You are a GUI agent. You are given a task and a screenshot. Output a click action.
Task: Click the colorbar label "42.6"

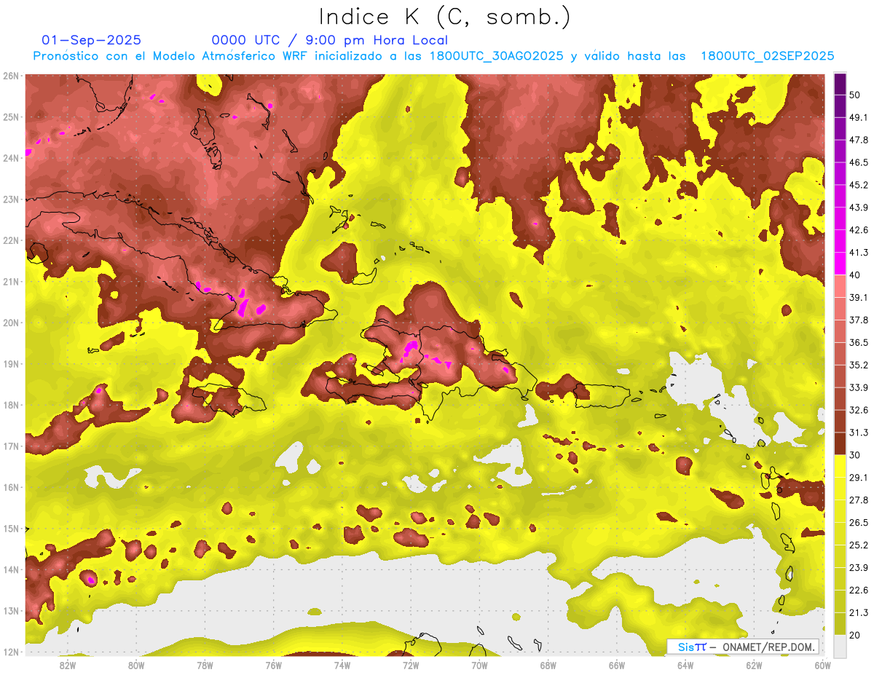(858, 230)
